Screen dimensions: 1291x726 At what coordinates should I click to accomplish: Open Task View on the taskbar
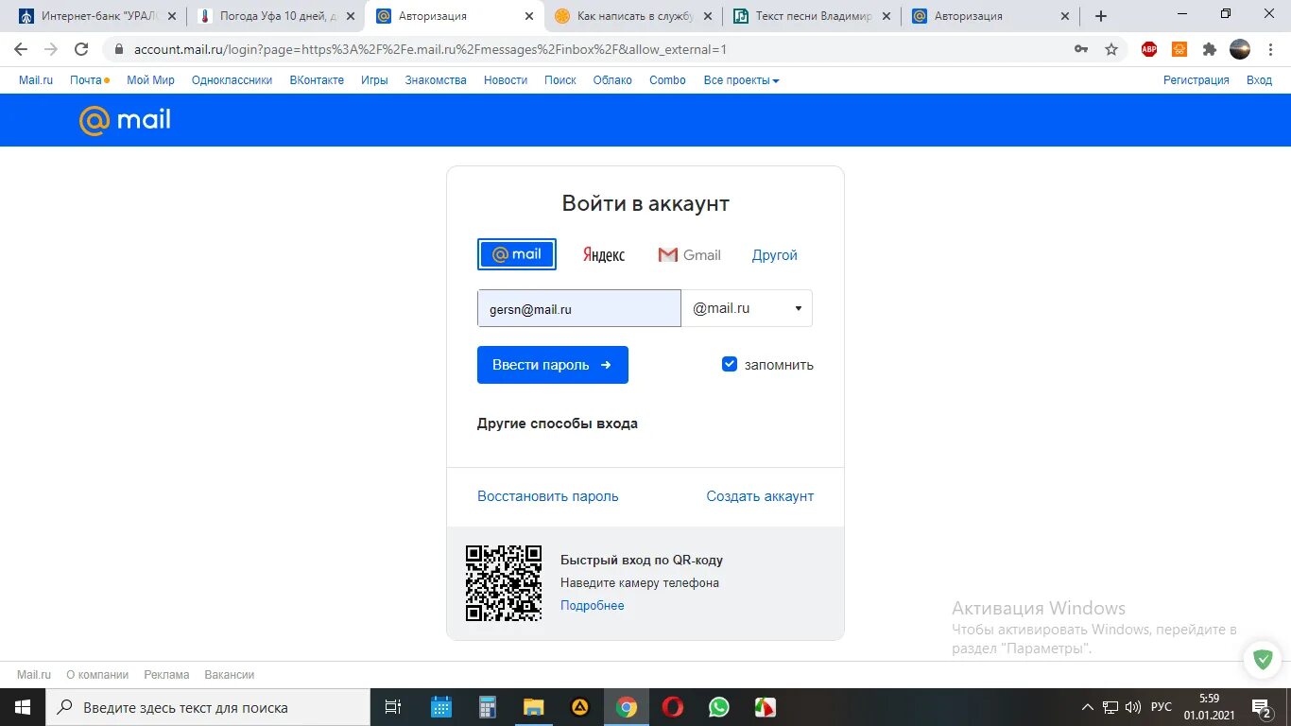pos(393,707)
